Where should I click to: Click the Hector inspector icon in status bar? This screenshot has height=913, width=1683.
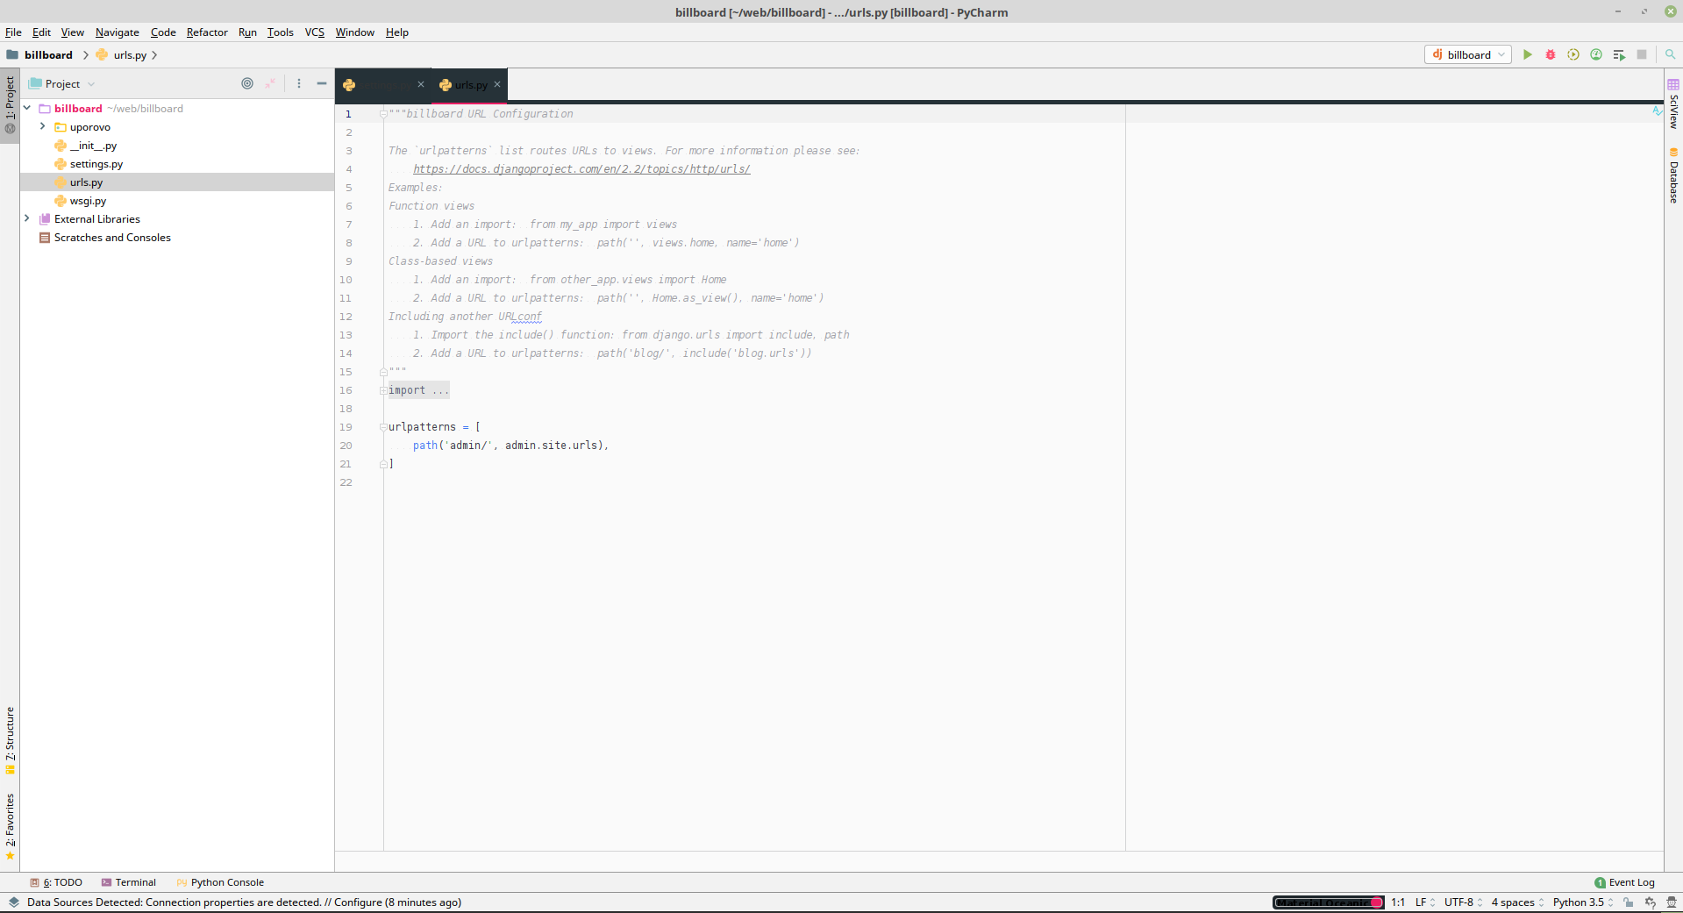click(1672, 902)
